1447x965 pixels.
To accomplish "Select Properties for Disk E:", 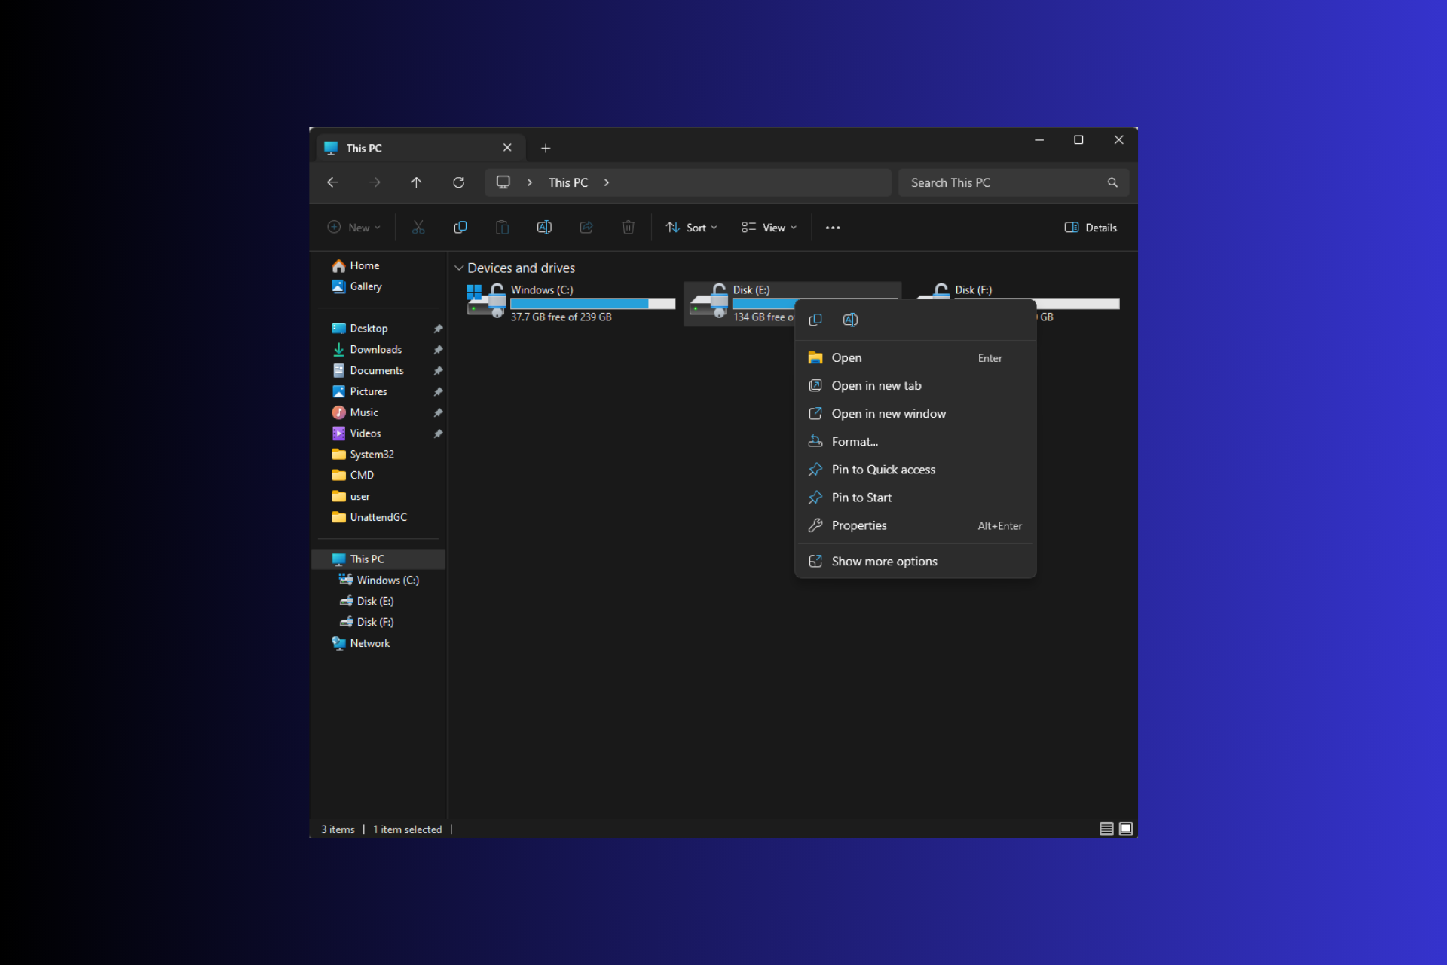I will tap(860, 525).
